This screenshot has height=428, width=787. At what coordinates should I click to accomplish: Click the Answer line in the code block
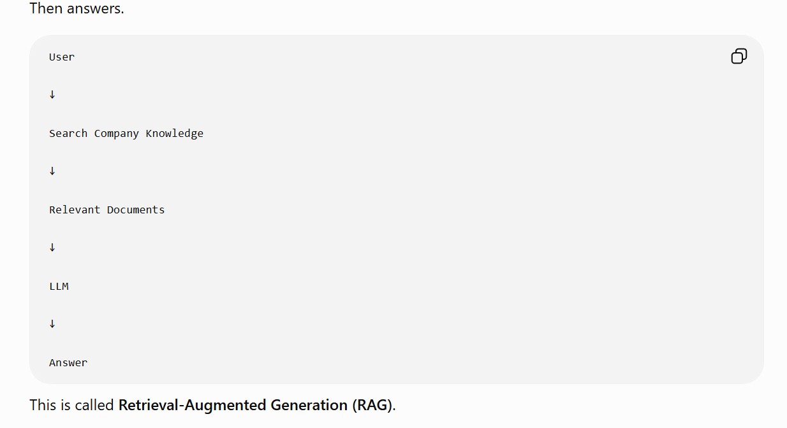tap(68, 362)
